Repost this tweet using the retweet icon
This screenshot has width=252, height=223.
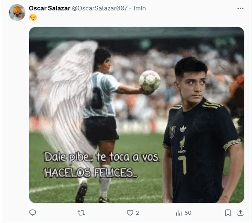click(x=81, y=213)
